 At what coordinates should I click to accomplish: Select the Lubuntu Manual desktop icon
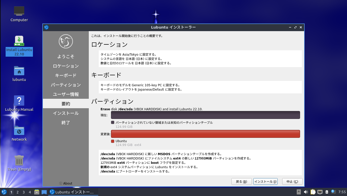pyautogui.click(x=19, y=103)
